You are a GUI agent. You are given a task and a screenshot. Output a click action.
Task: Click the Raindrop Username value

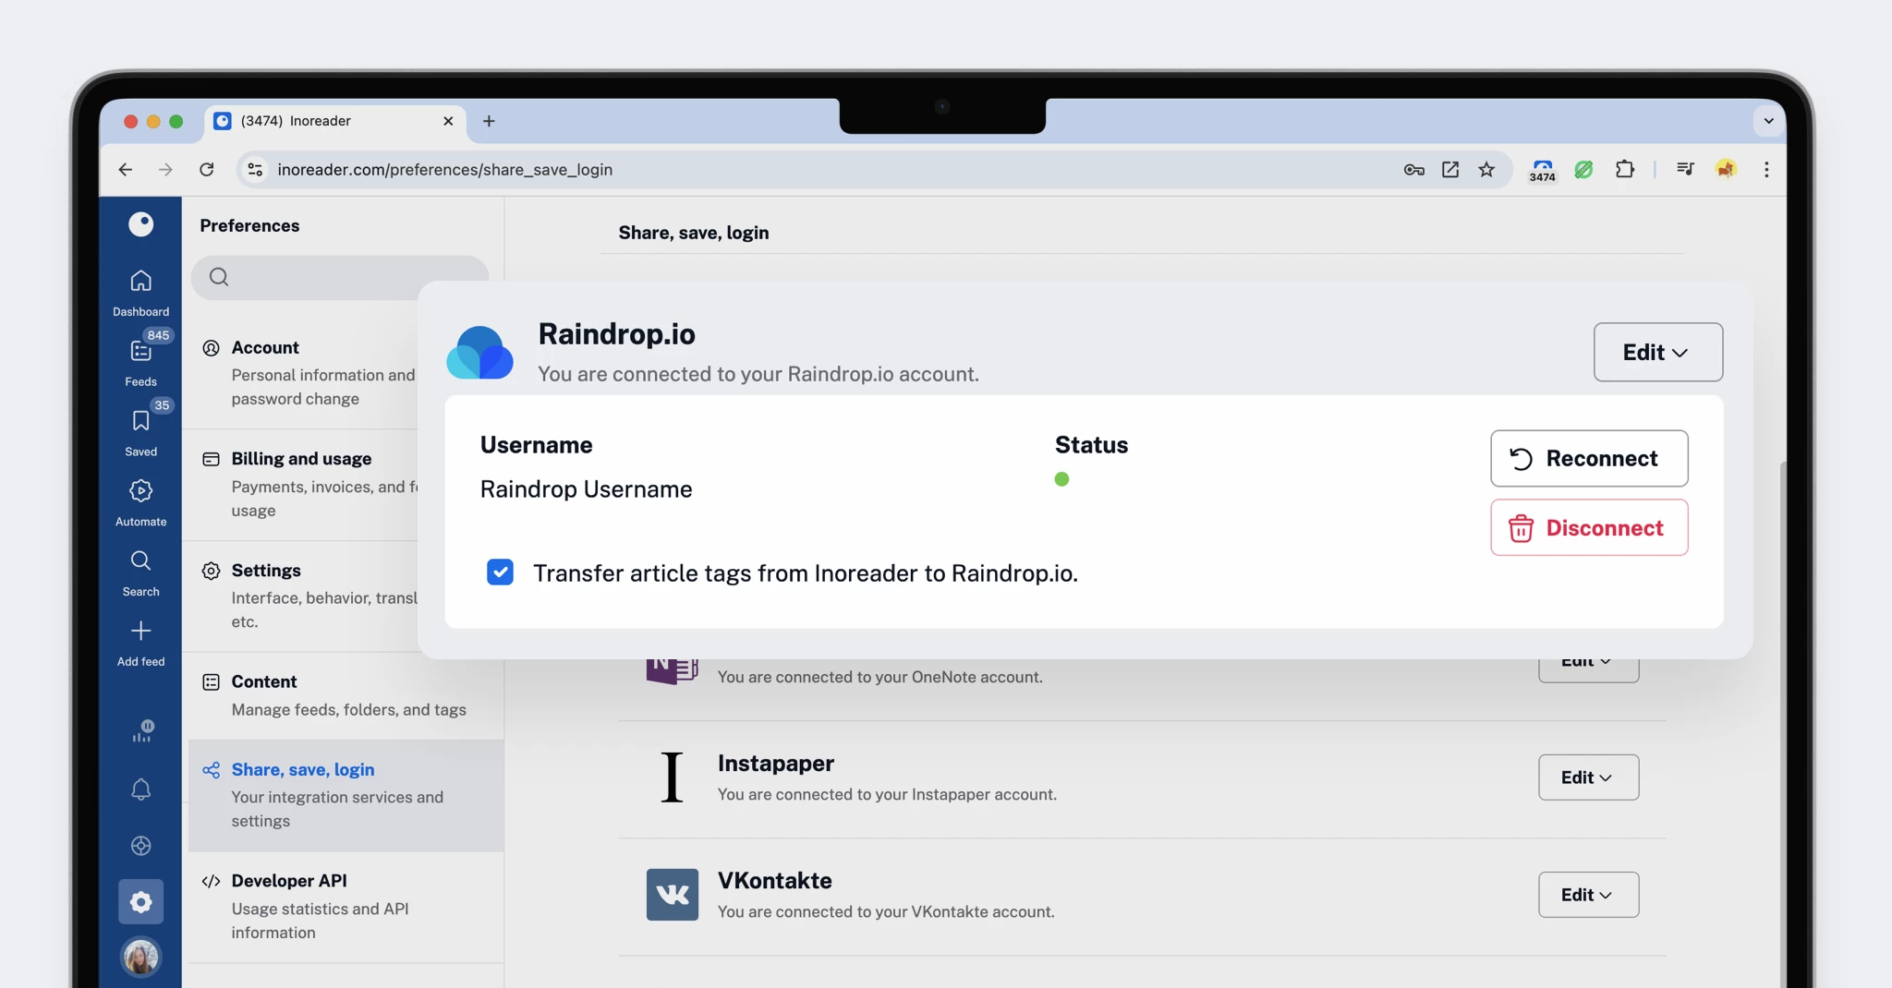tap(586, 489)
